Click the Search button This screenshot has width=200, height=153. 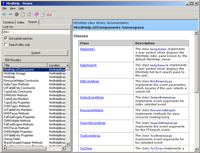[x=36, y=53]
